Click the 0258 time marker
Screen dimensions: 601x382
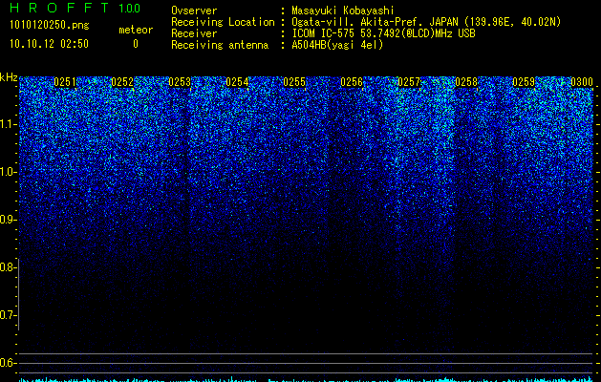tap(466, 82)
